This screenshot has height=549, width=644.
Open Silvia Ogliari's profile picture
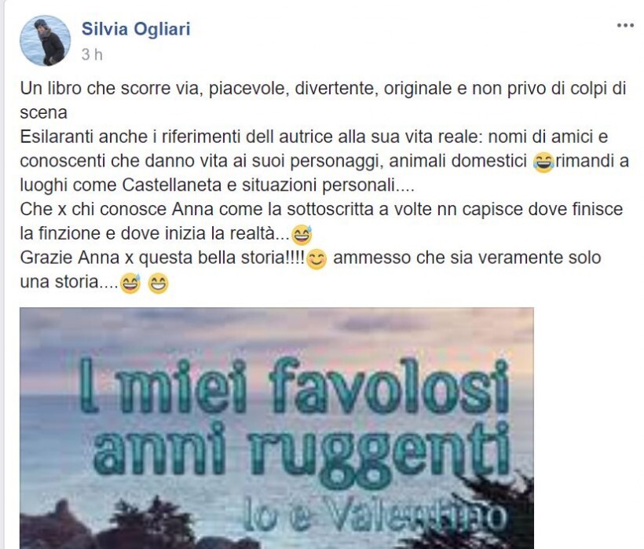point(46,40)
